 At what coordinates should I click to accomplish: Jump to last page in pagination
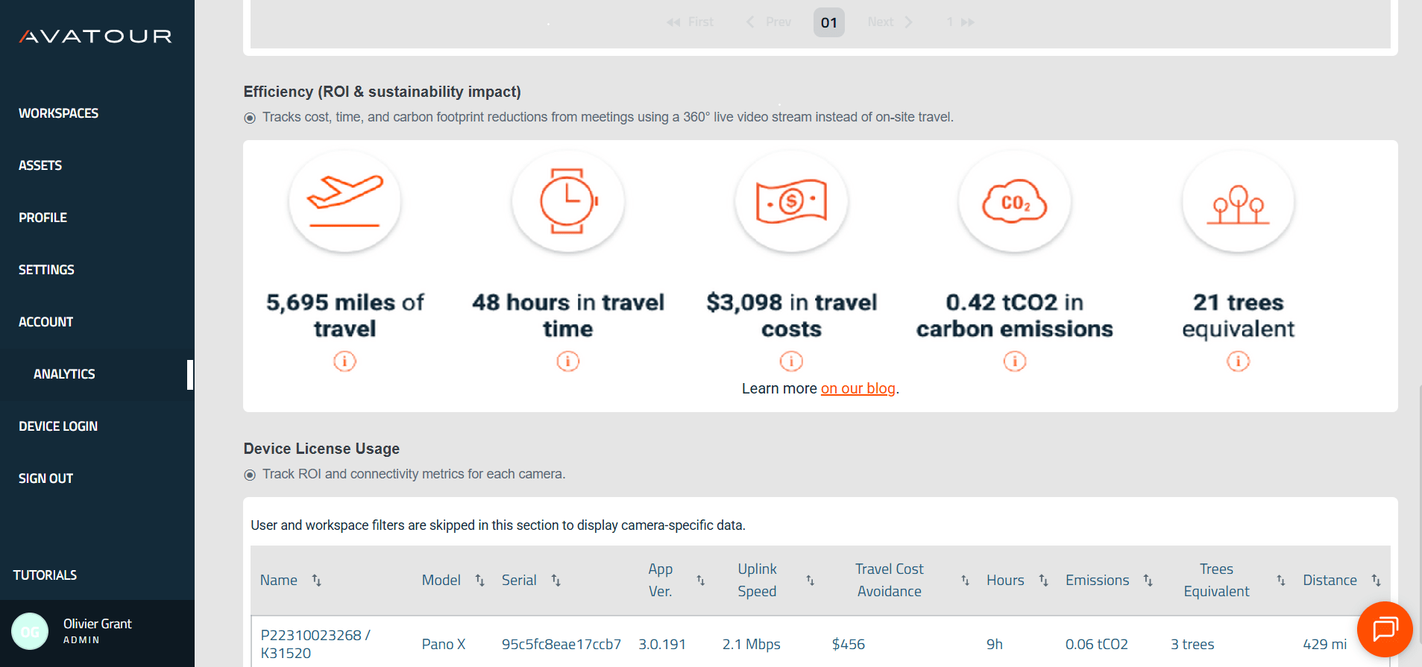pos(960,22)
